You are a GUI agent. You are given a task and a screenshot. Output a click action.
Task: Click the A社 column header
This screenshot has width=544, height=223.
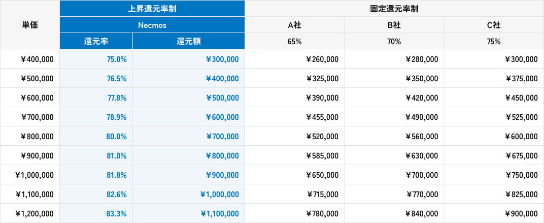click(294, 25)
